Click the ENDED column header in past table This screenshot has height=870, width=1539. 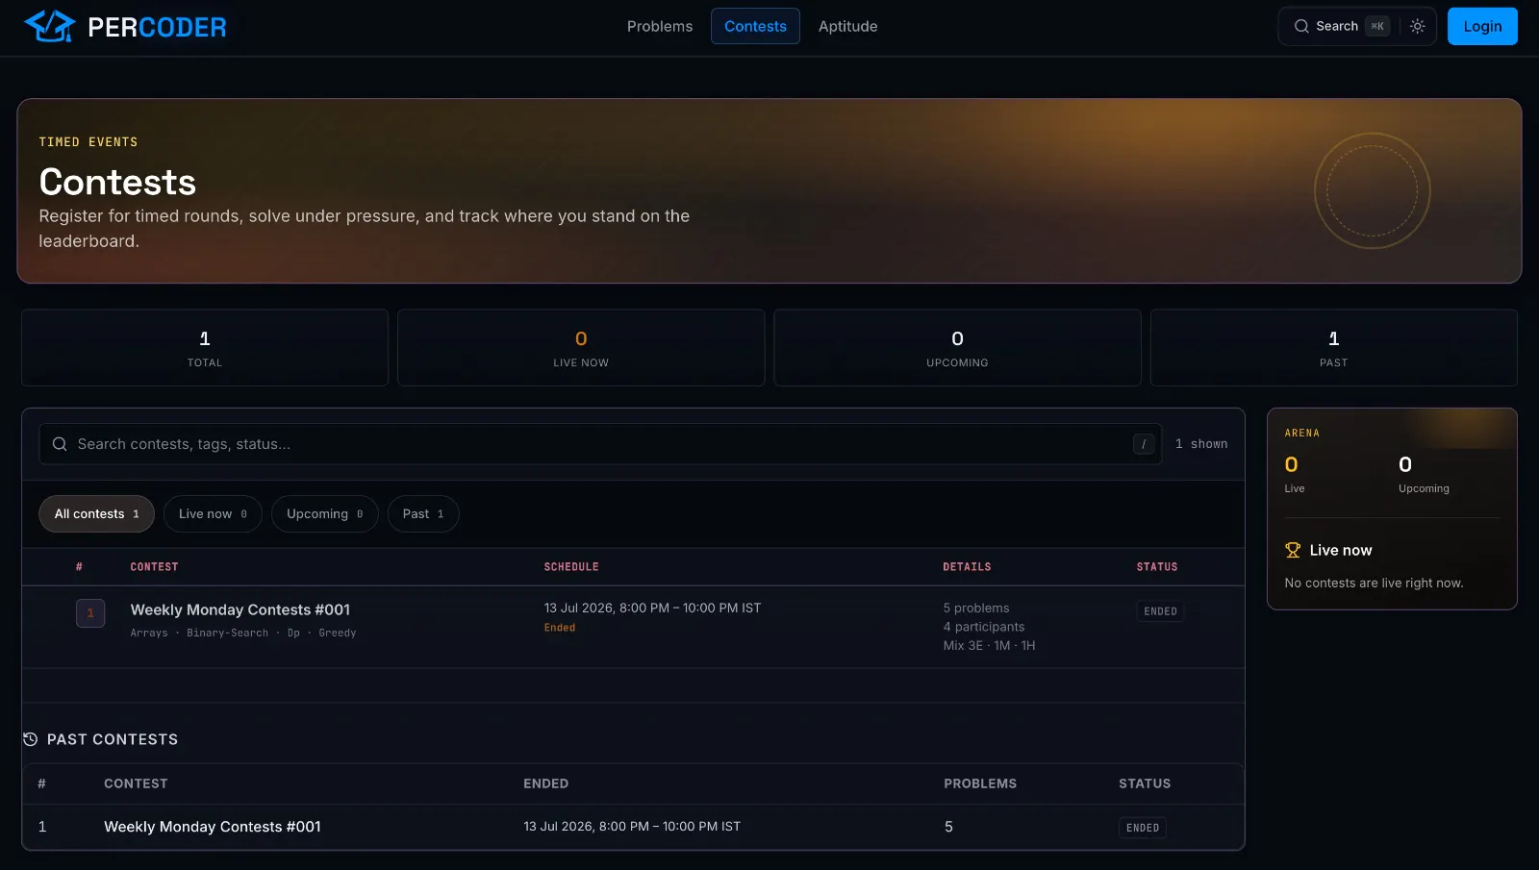[545, 784]
